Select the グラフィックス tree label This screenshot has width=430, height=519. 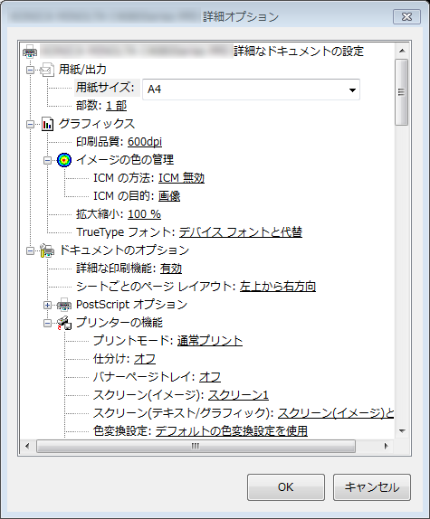click(97, 124)
